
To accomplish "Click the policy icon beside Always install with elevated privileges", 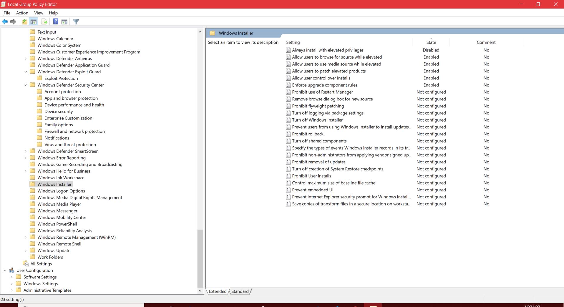I will (288, 50).
